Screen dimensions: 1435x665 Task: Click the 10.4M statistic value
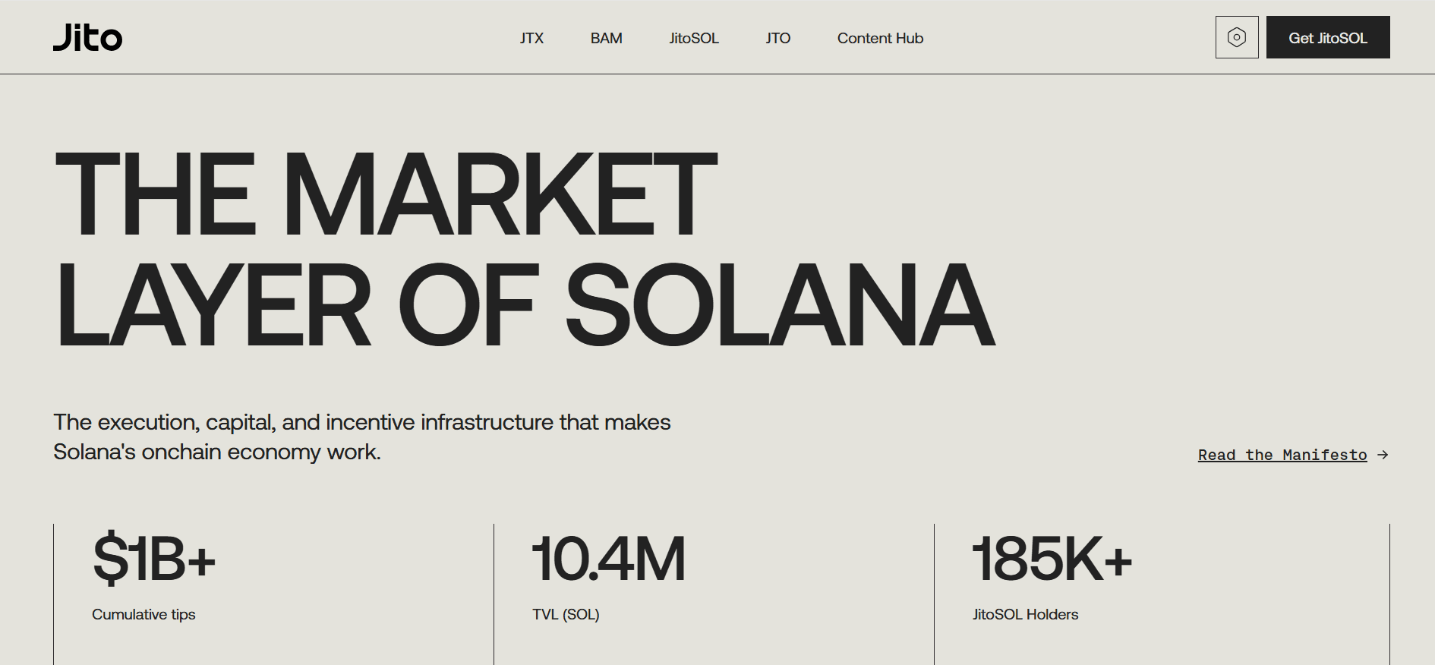click(609, 559)
